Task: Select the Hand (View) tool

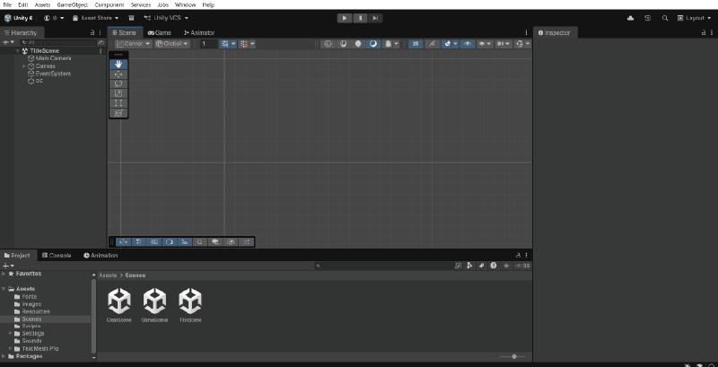Action: 118,64
